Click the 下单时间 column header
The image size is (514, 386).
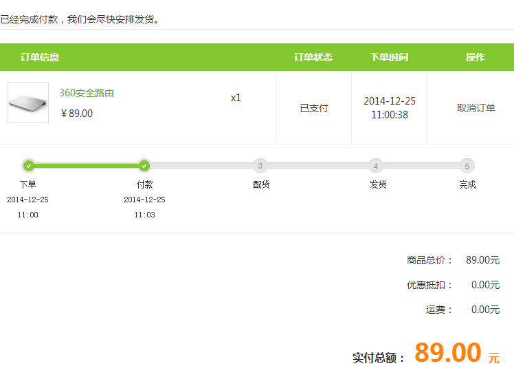[x=389, y=57]
